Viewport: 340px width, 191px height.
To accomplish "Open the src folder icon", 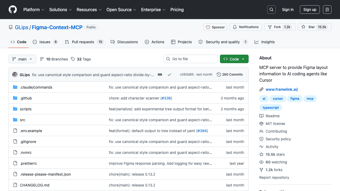I will click(x=15, y=120).
